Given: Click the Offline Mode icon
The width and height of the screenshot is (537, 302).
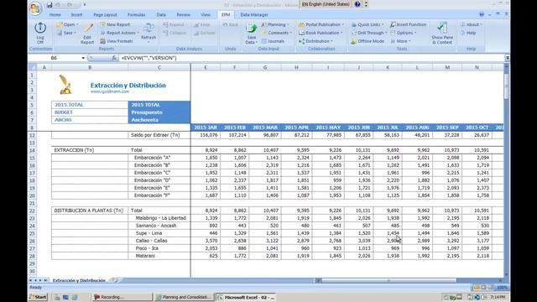Looking at the screenshot, I should (354, 41).
